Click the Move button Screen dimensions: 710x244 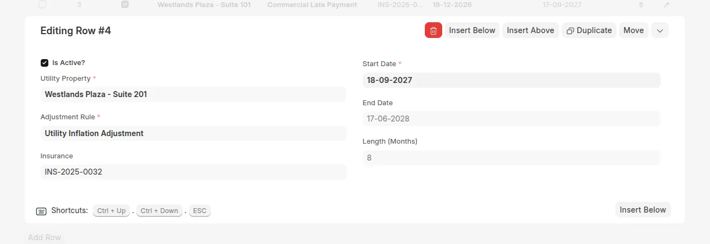(x=633, y=30)
